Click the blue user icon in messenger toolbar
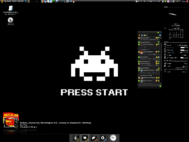Viewport: 189px width, 142px height. [x=142, y=35]
